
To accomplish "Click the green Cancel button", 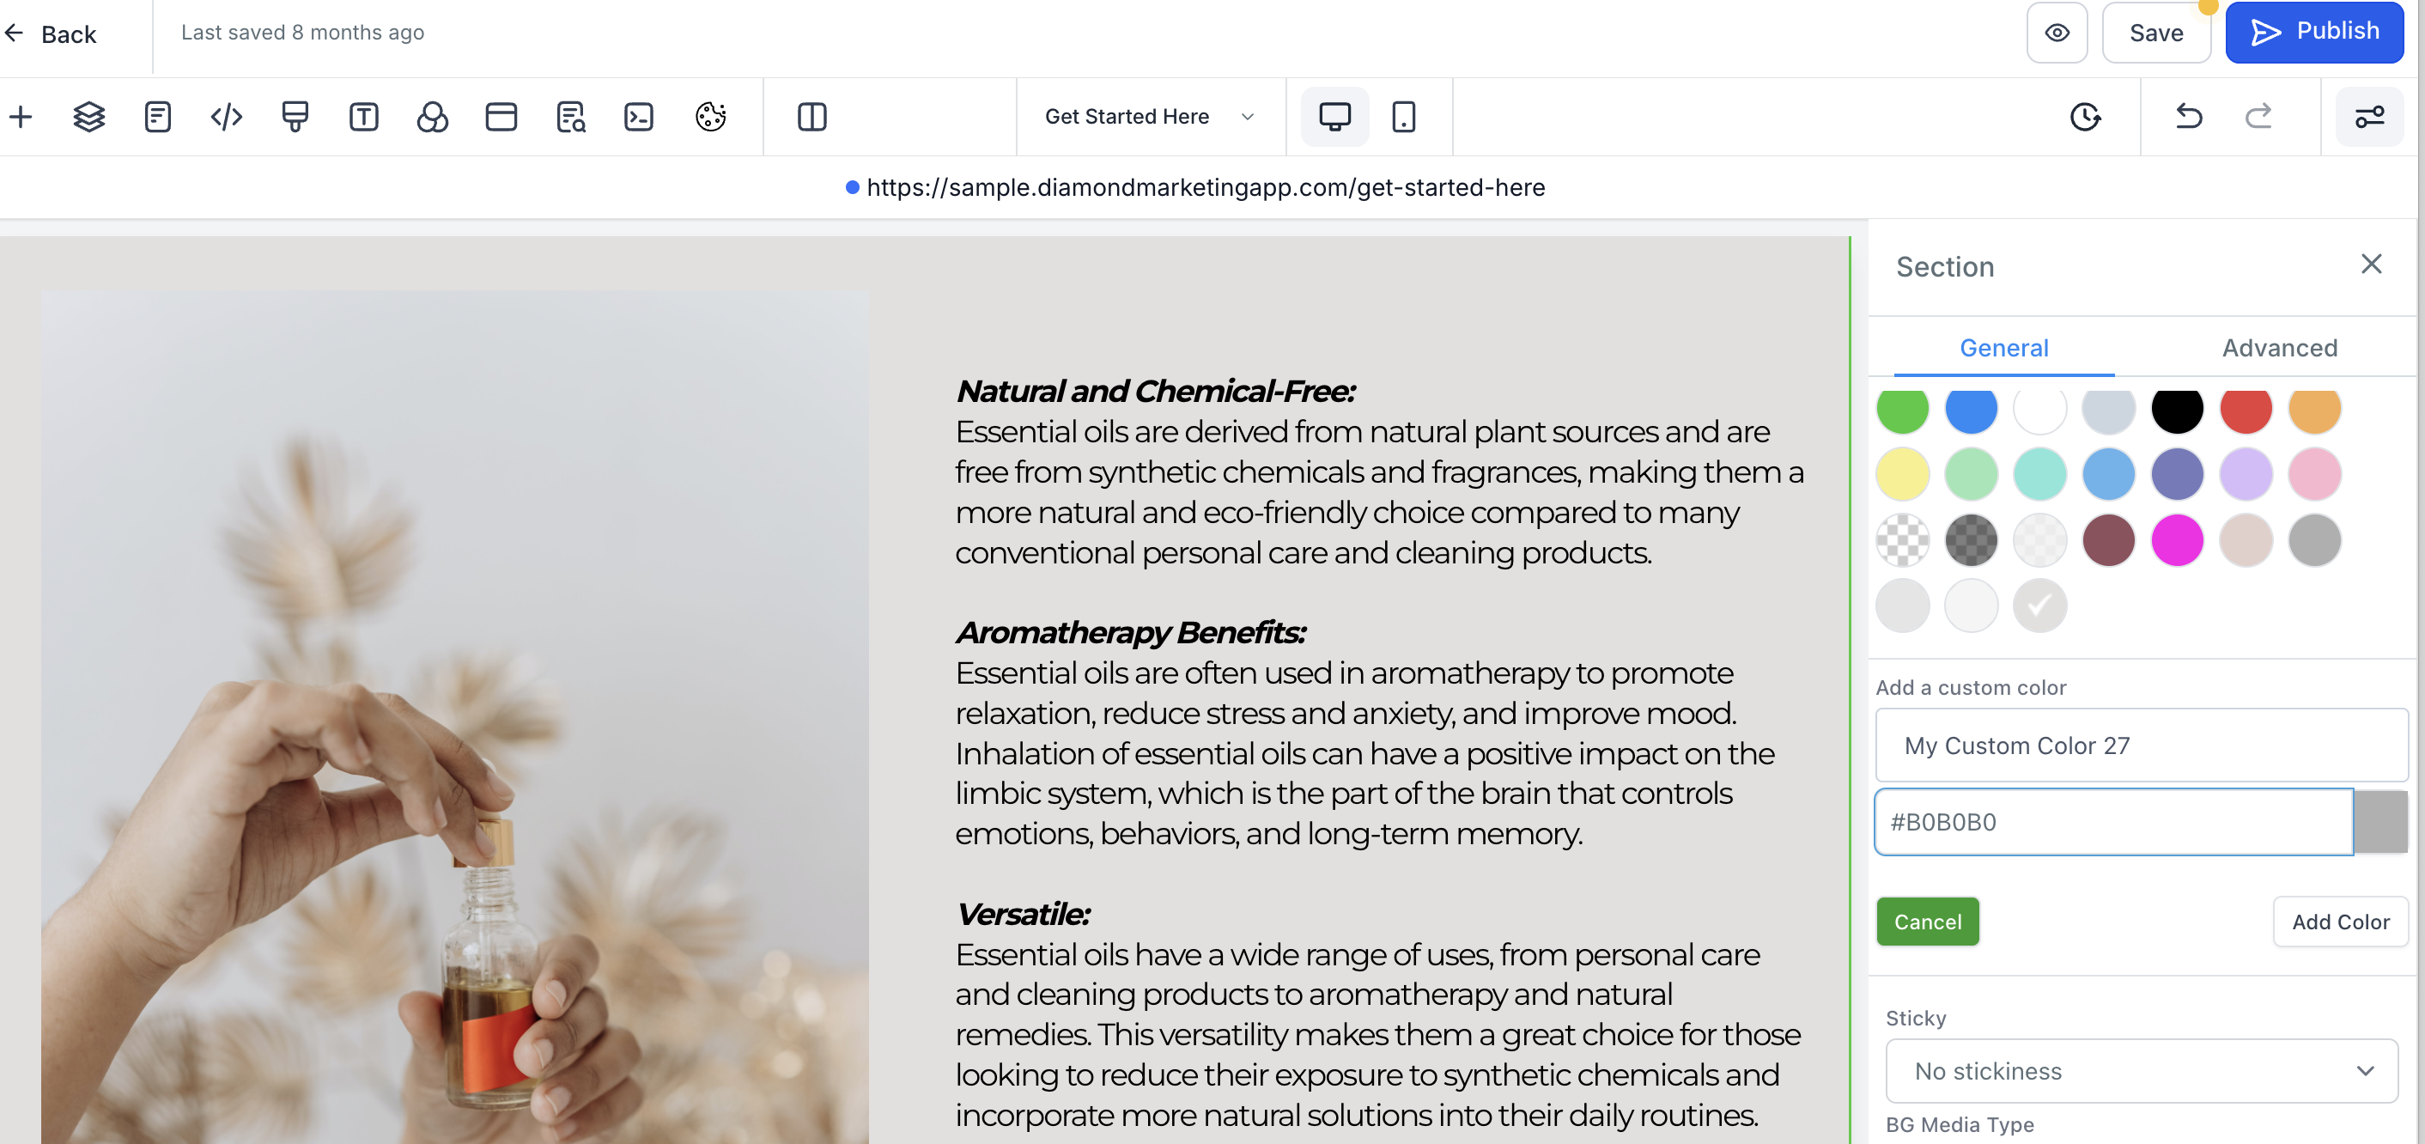I will pyautogui.click(x=1927, y=922).
